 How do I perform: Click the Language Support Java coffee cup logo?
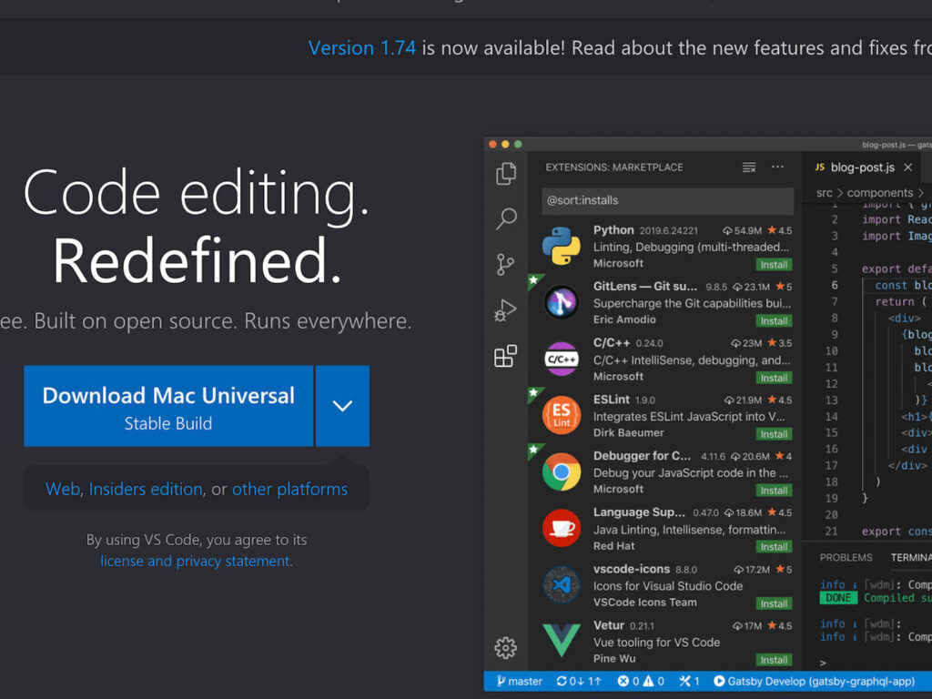click(561, 528)
